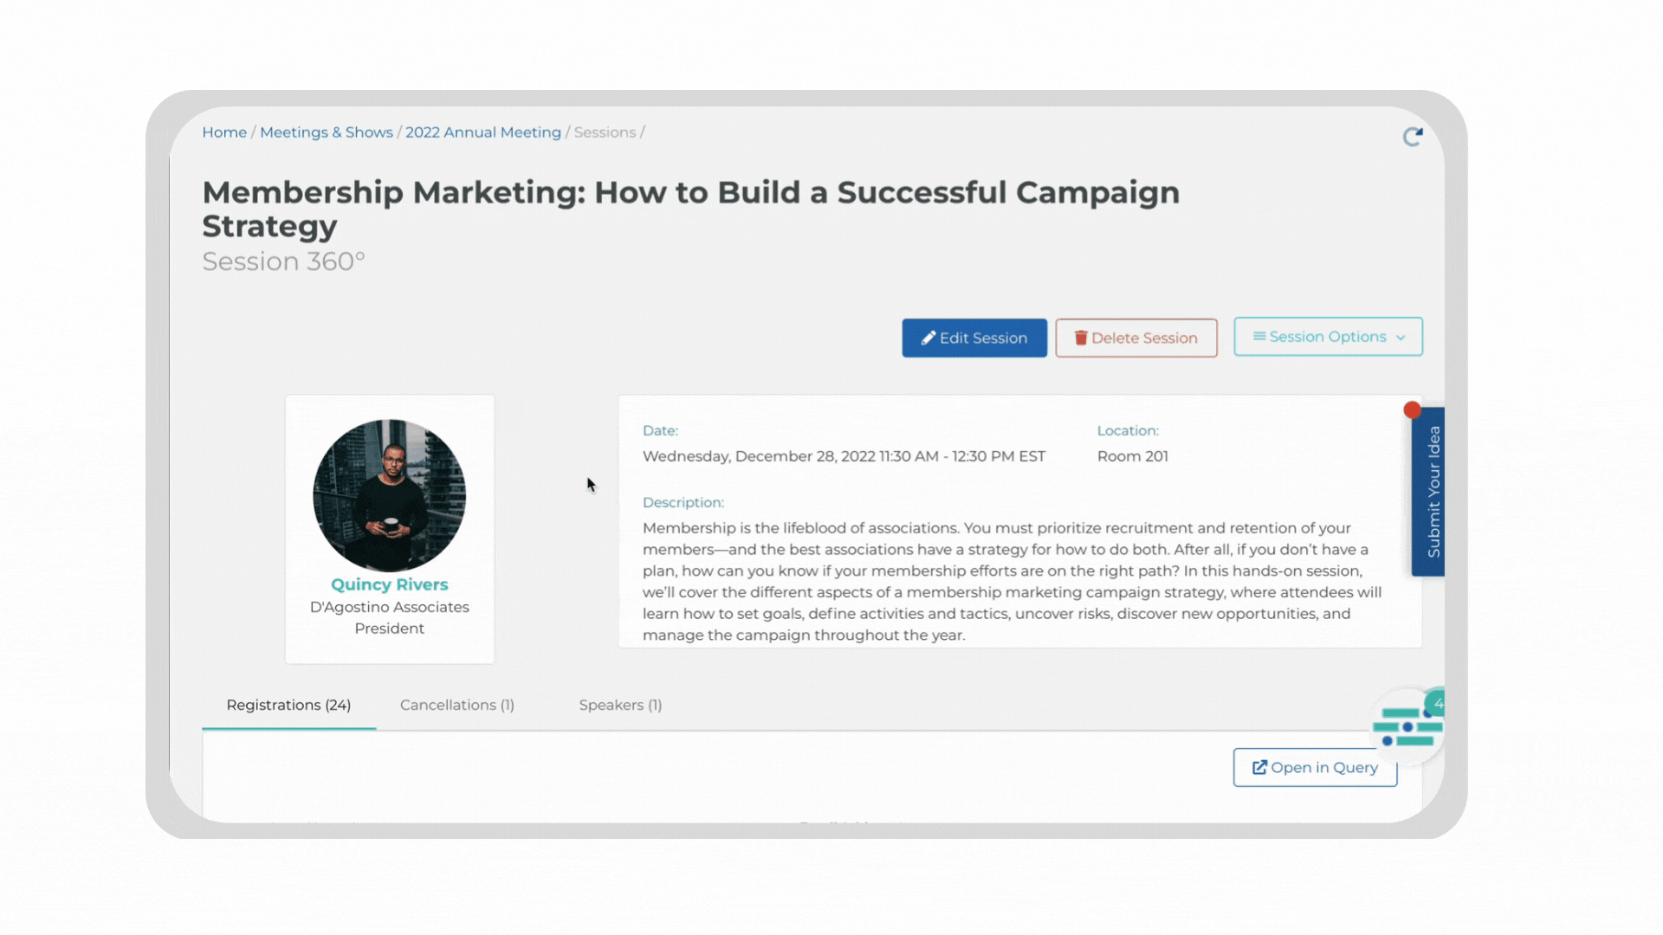Screen dimensions: 1663x935
Task: Click the Description label
Action: [683, 502]
